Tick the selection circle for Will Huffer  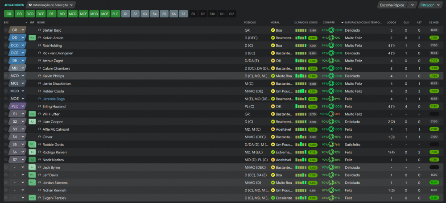(x=6, y=114)
